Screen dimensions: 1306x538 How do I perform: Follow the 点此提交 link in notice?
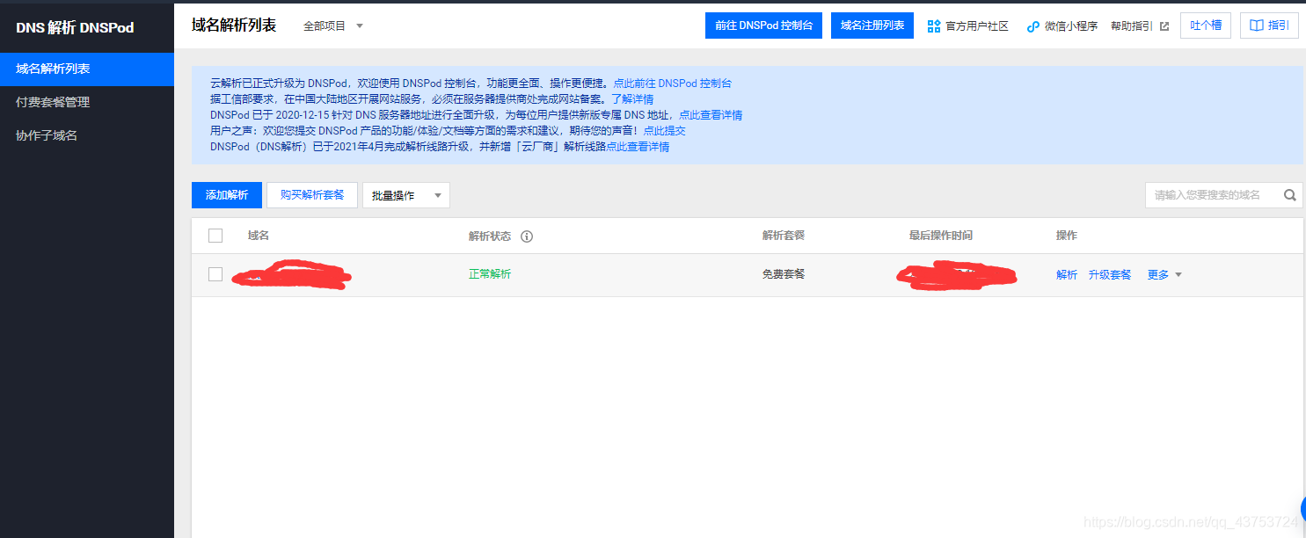(x=664, y=131)
